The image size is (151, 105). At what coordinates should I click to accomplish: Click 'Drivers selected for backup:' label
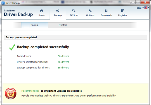pyautogui.click(x=32, y=62)
